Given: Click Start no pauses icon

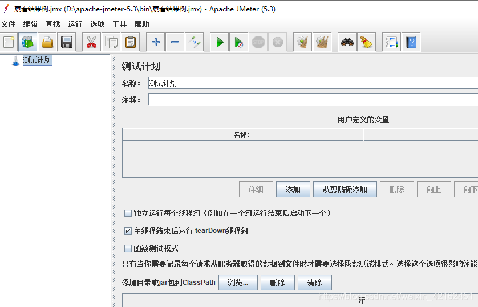Looking at the screenshot, I should point(238,42).
